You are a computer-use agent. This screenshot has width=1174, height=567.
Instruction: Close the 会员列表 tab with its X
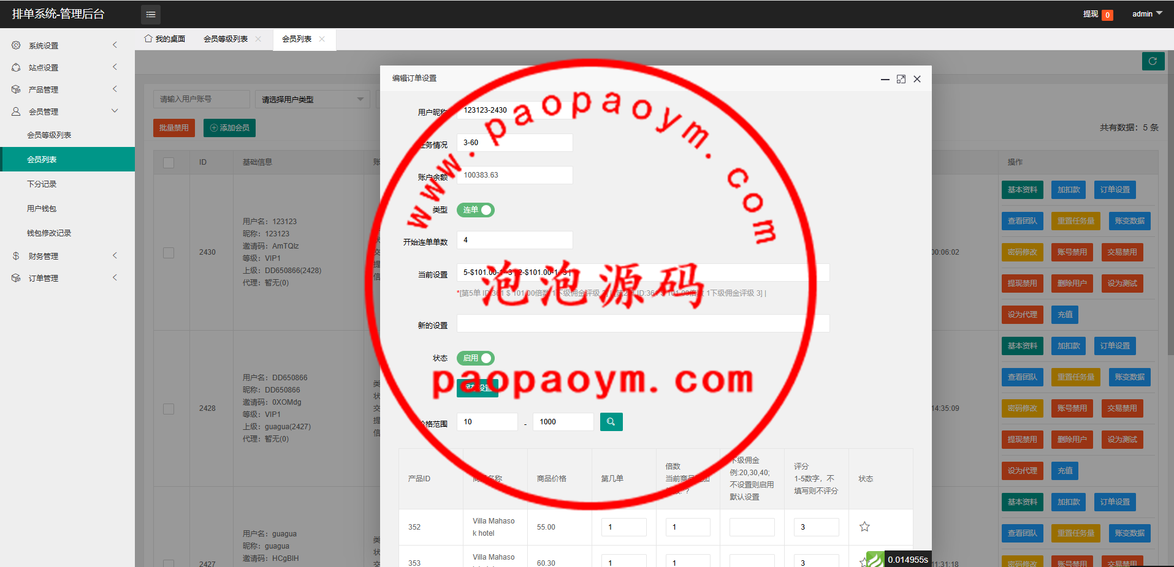point(322,39)
